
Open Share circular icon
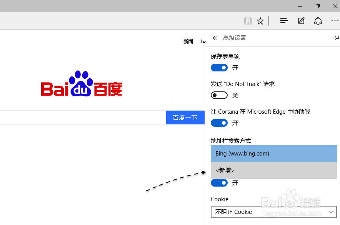pyautogui.click(x=318, y=21)
